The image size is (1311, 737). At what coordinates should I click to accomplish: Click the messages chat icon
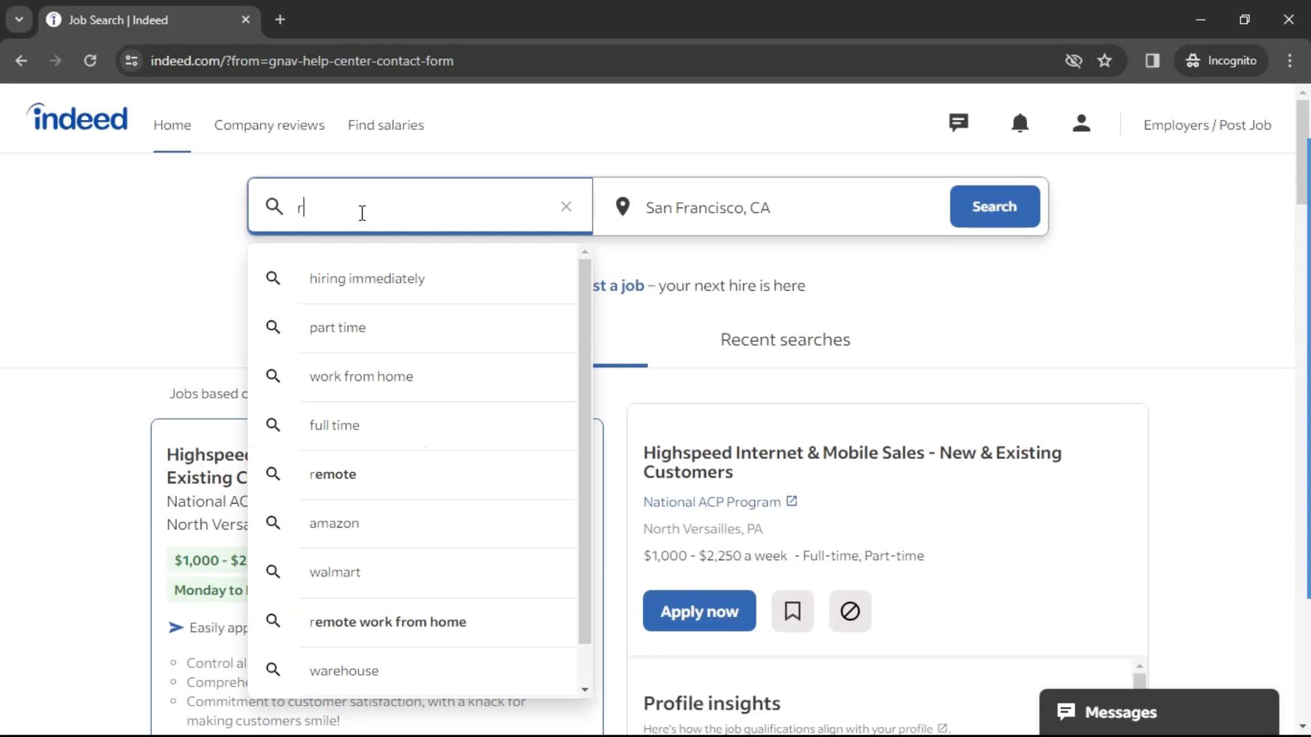1065,712
